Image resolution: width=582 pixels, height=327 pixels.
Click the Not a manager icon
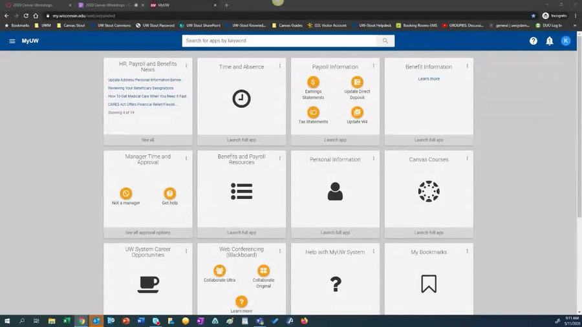[126, 193]
